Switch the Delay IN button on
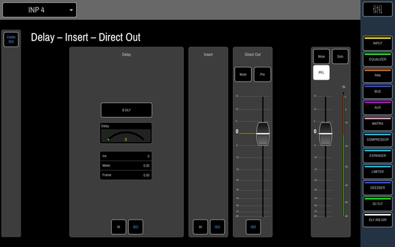This screenshot has height=247, width=395. pyautogui.click(x=119, y=227)
